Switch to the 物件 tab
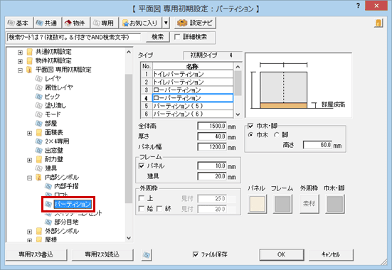The height and width of the screenshot is (270, 392). pyautogui.click(x=75, y=23)
